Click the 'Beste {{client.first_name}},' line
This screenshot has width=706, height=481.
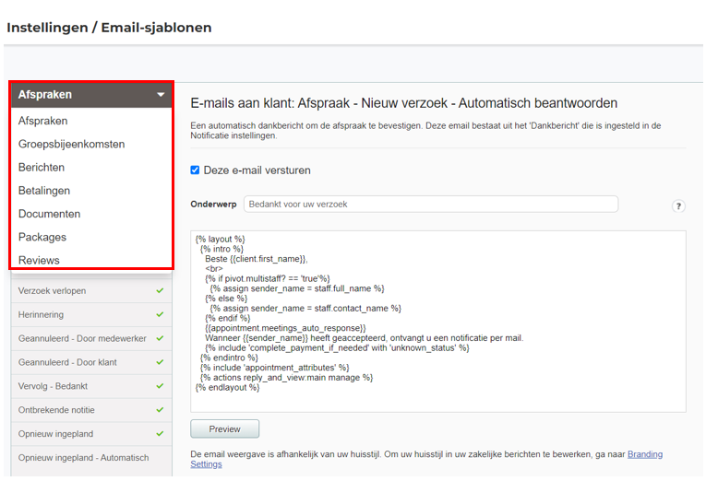(x=257, y=259)
